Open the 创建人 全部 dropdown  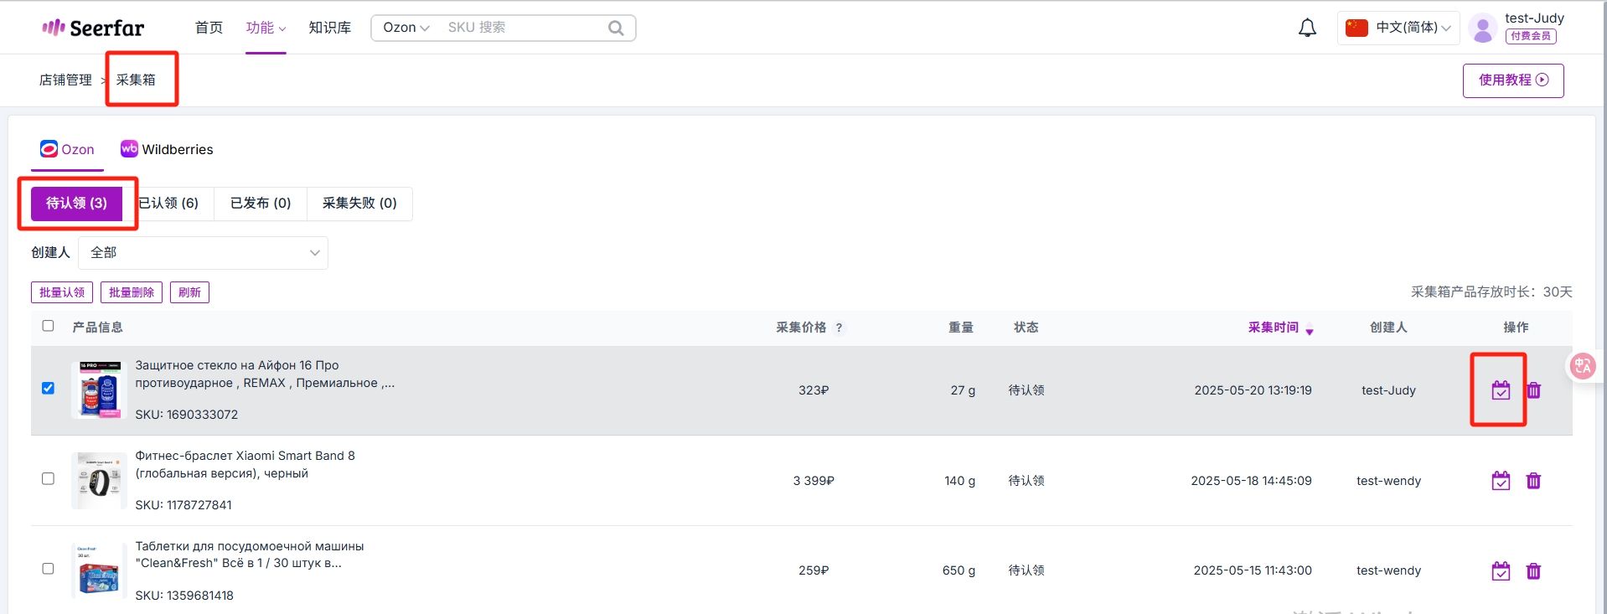203,253
